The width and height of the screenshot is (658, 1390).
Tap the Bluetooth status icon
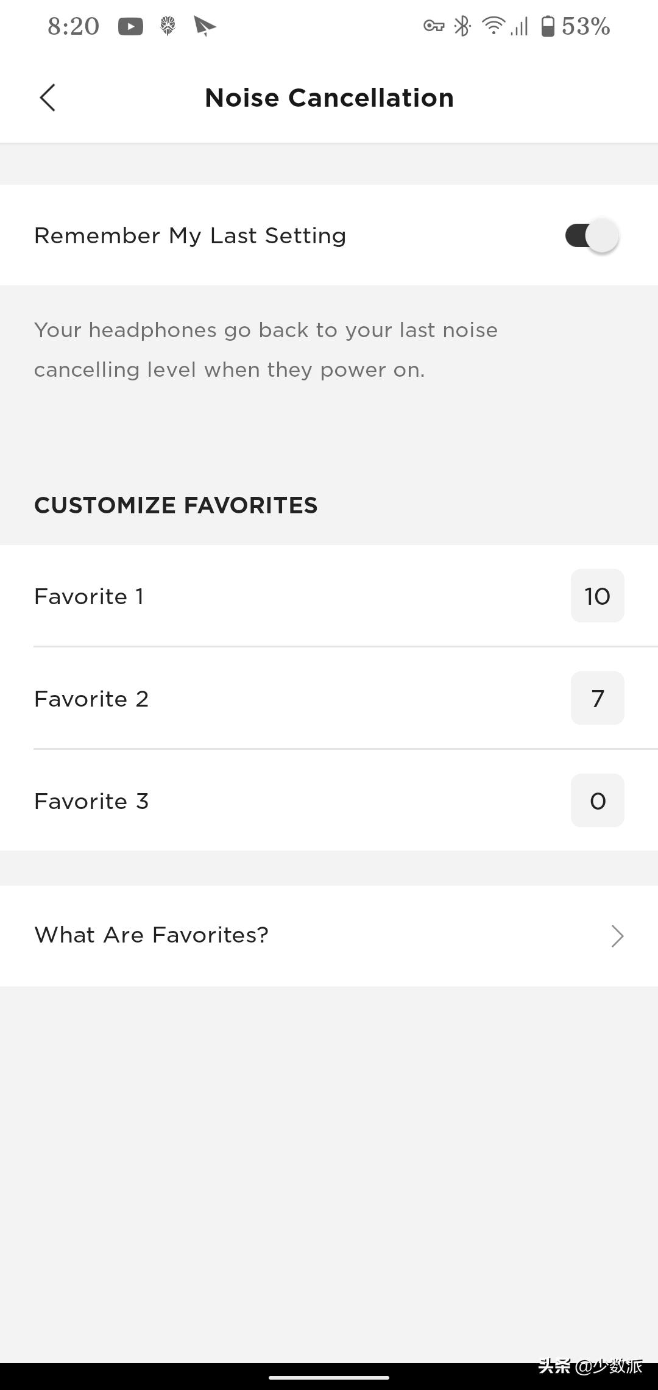coord(463,26)
